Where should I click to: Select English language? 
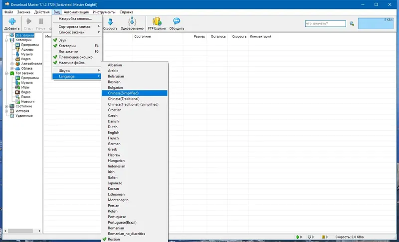[135, 133]
